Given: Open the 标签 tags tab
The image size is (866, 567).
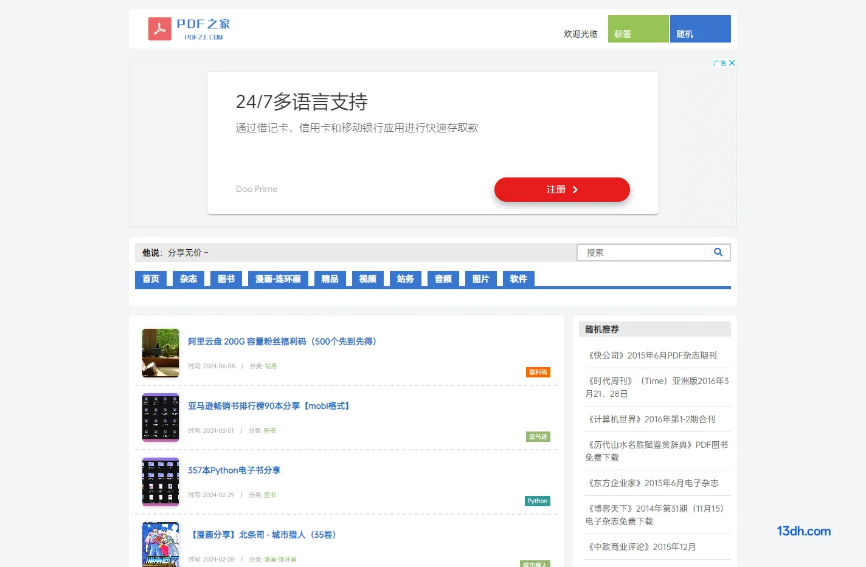Looking at the screenshot, I should [x=639, y=29].
